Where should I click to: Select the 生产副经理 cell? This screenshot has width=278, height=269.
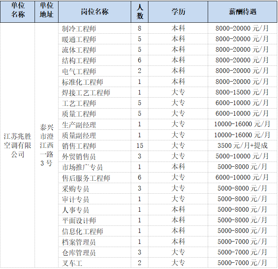(x=95, y=124)
